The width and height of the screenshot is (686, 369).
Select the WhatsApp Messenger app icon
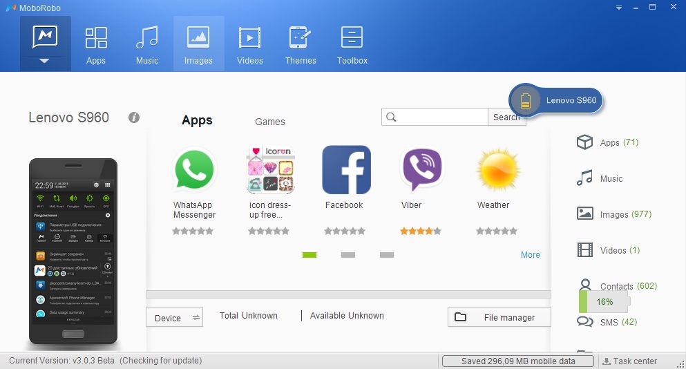coord(194,170)
